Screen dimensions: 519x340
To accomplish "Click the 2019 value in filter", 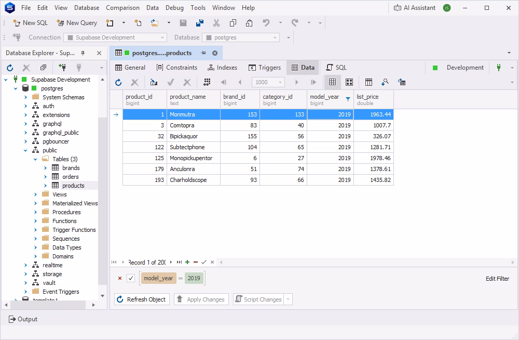I will coord(194,278).
